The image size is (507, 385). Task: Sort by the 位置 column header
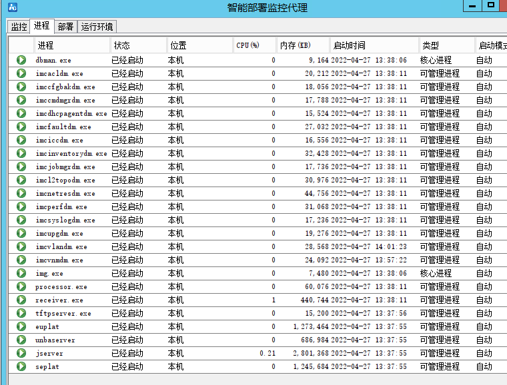(x=200, y=45)
